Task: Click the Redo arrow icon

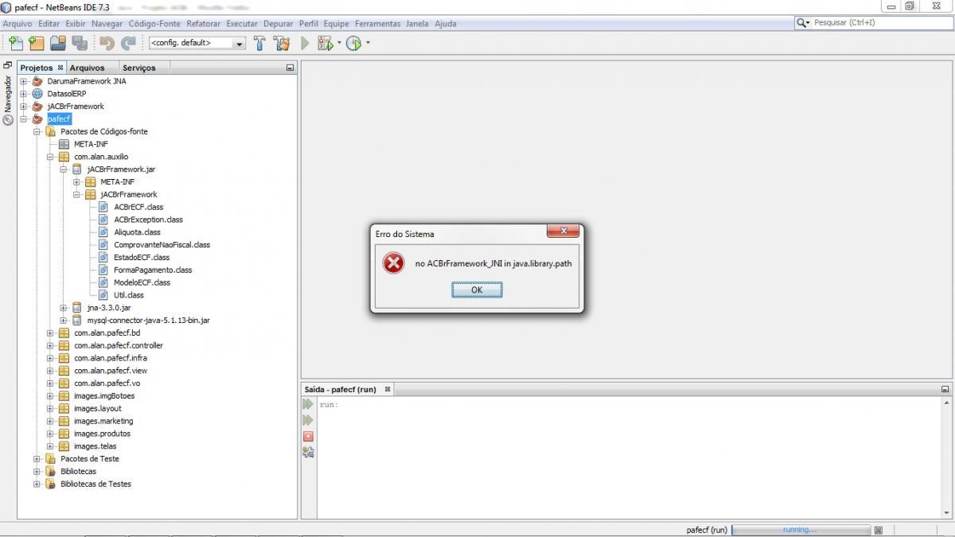Action: pos(127,43)
